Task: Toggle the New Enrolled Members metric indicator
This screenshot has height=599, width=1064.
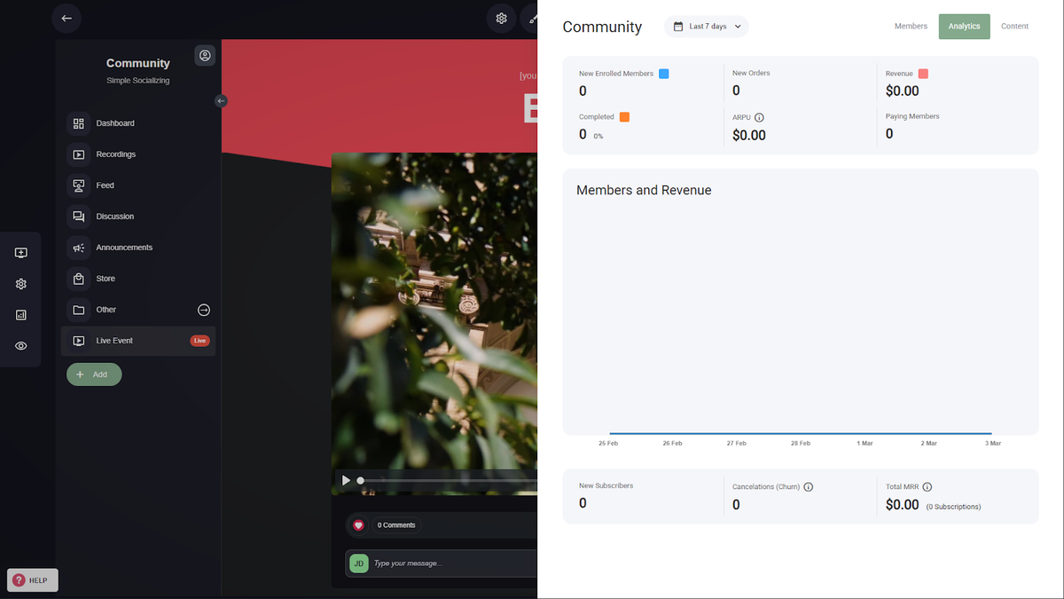Action: tap(663, 74)
